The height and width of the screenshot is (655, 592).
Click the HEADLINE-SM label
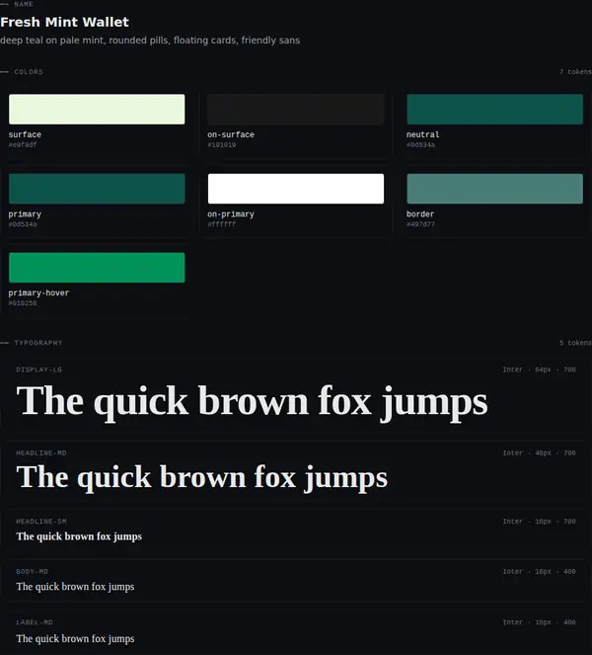coord(40,522)
